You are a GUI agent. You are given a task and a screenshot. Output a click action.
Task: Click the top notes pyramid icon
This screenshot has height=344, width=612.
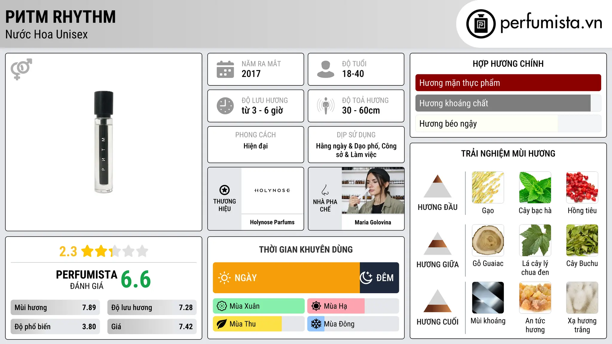coord(437,186)
